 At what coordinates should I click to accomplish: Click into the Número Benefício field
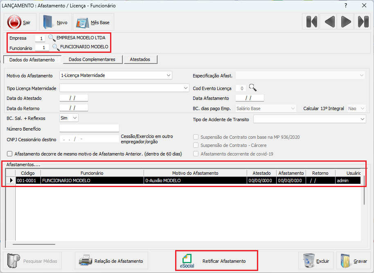coord(89,129)
